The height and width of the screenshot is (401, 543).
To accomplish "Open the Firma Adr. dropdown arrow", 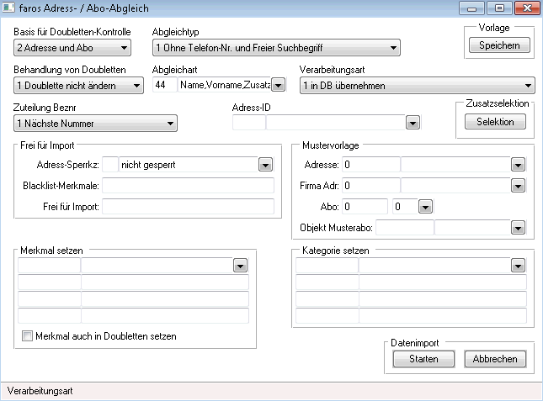I will [517, 185].
